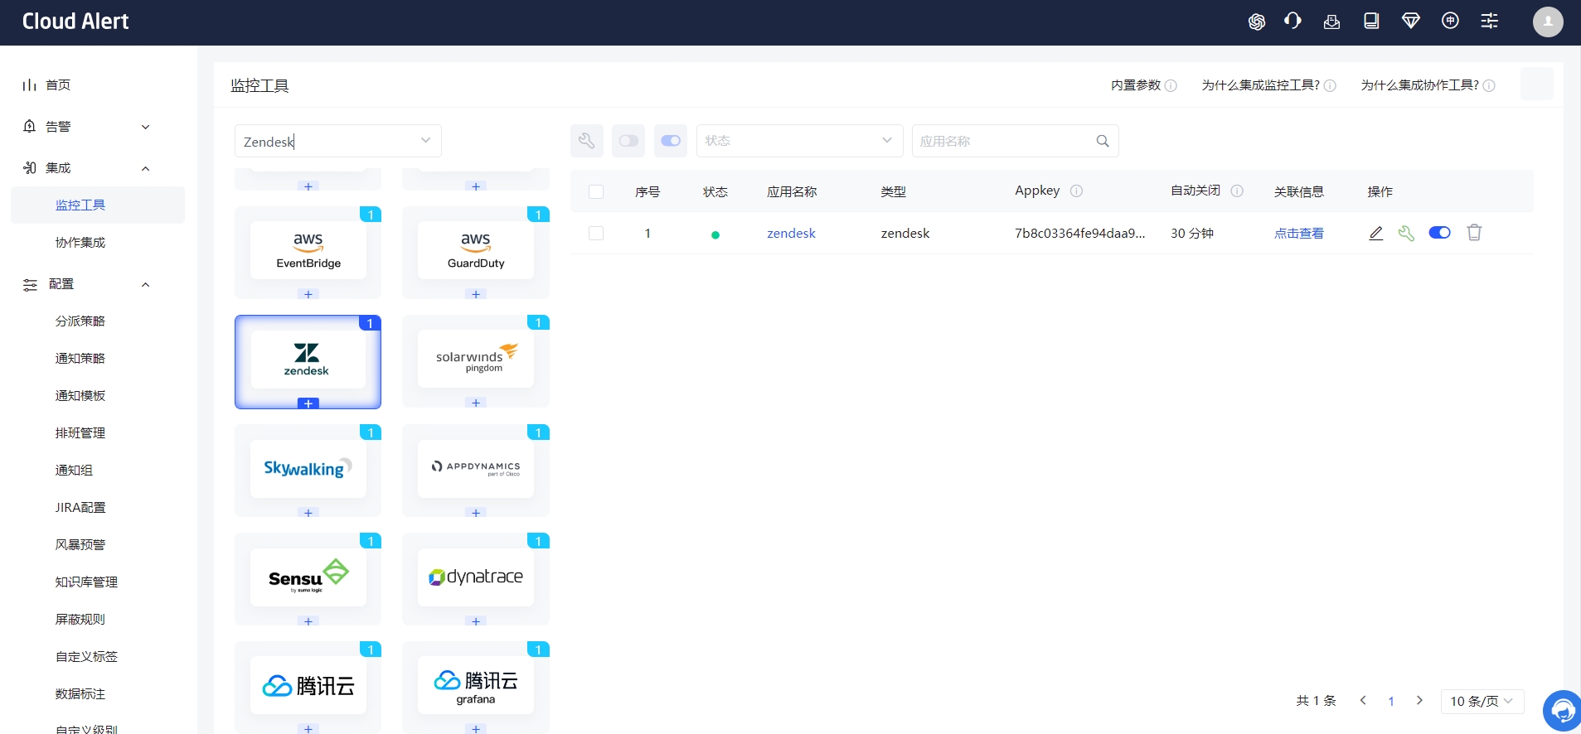Edit the zendesk row with pencil icon

(1376, 233)
